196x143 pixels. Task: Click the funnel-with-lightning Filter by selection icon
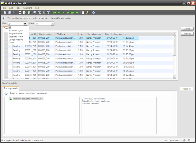pos(35,13)
